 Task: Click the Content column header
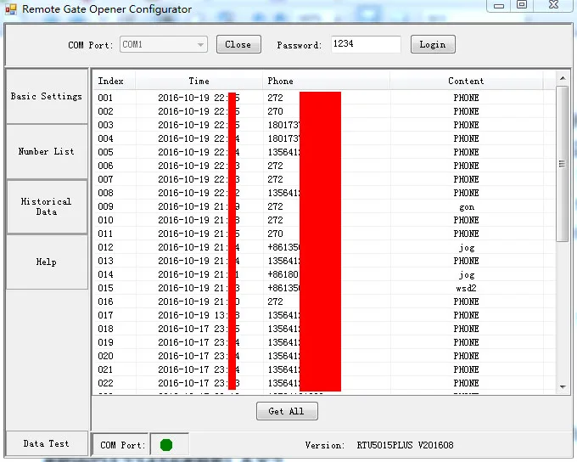click(466, 81)
